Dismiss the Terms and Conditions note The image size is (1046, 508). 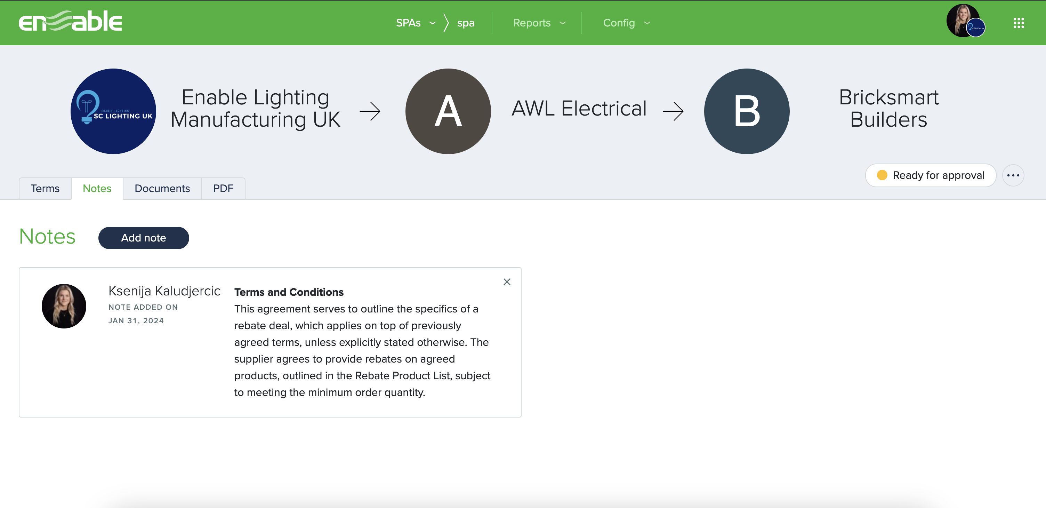(x=507, y=282)
